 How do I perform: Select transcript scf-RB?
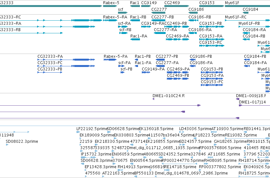[x=123, y=33]
